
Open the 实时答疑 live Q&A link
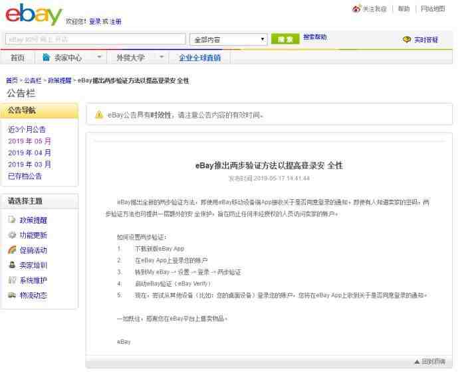(426, 40)
